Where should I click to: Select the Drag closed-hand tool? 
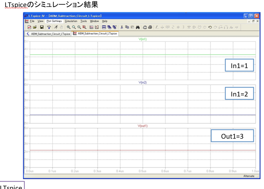[205, 27]
